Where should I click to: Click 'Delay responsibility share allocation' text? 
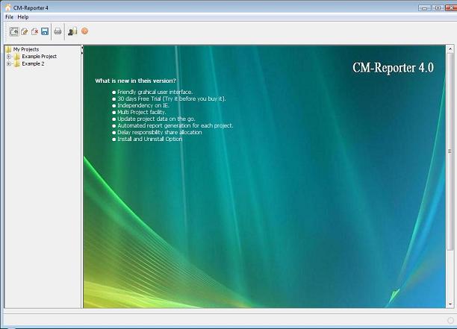pyautogui.click(x=159, y=132)
